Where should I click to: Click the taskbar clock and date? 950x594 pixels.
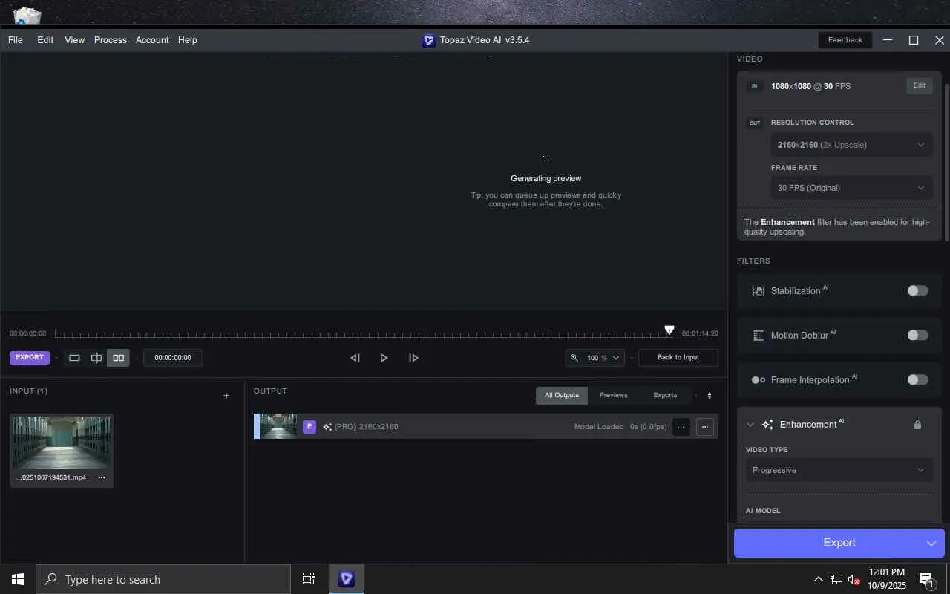(887, 579)
